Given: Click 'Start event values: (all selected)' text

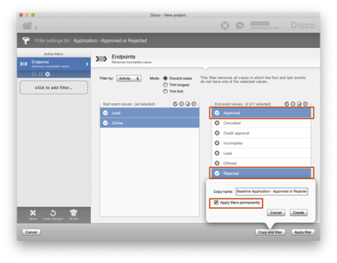Looking at the screenshot, I should pyautogui.click(x=129, y=104).
